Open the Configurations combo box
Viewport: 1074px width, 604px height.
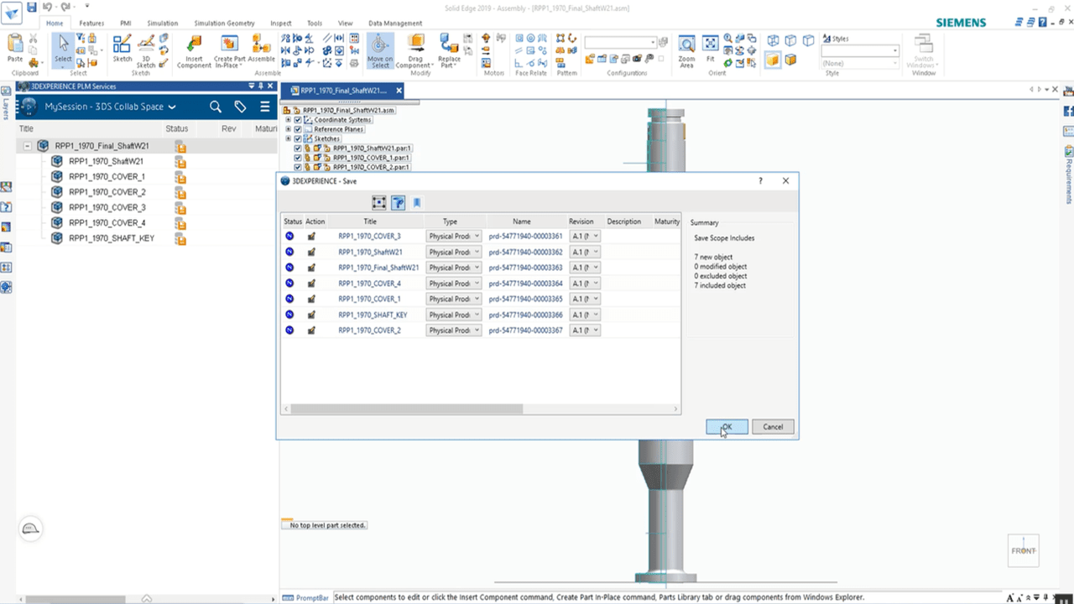[x=621, y=43]
